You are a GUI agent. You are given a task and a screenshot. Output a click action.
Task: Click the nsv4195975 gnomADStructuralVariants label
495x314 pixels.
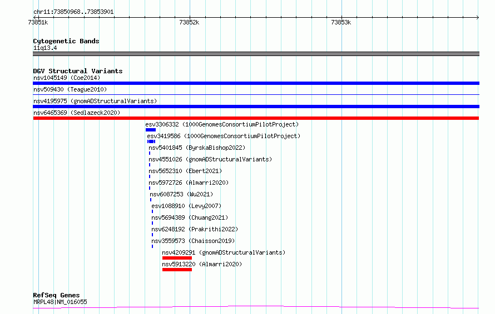95,101
